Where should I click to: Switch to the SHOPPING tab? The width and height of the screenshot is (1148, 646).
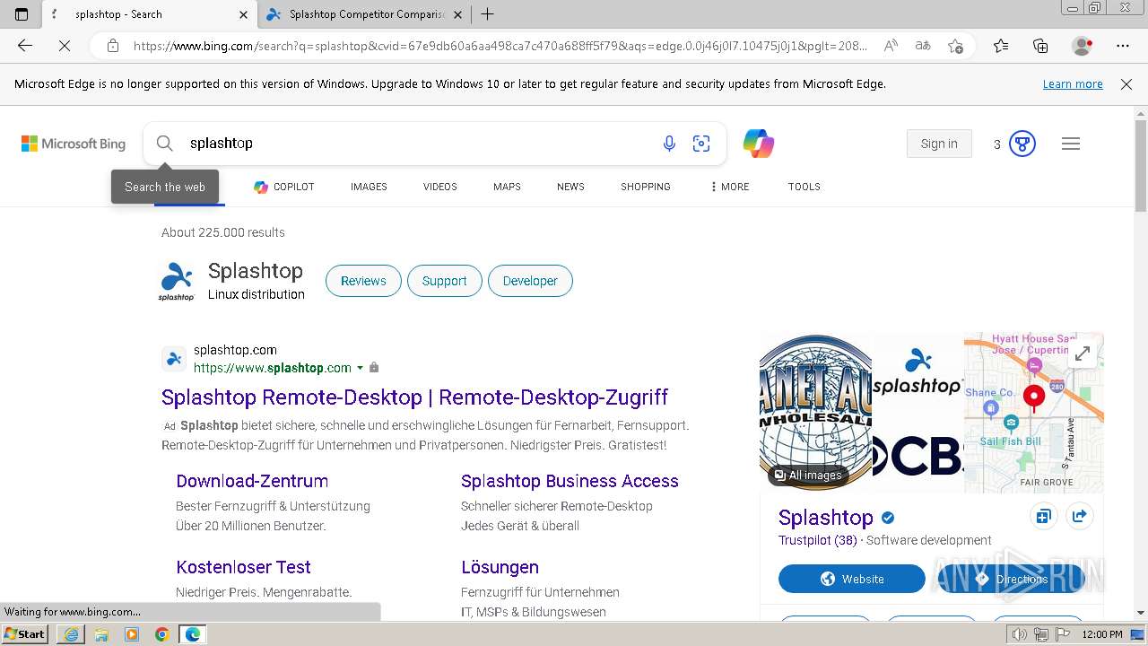[646, 187]
